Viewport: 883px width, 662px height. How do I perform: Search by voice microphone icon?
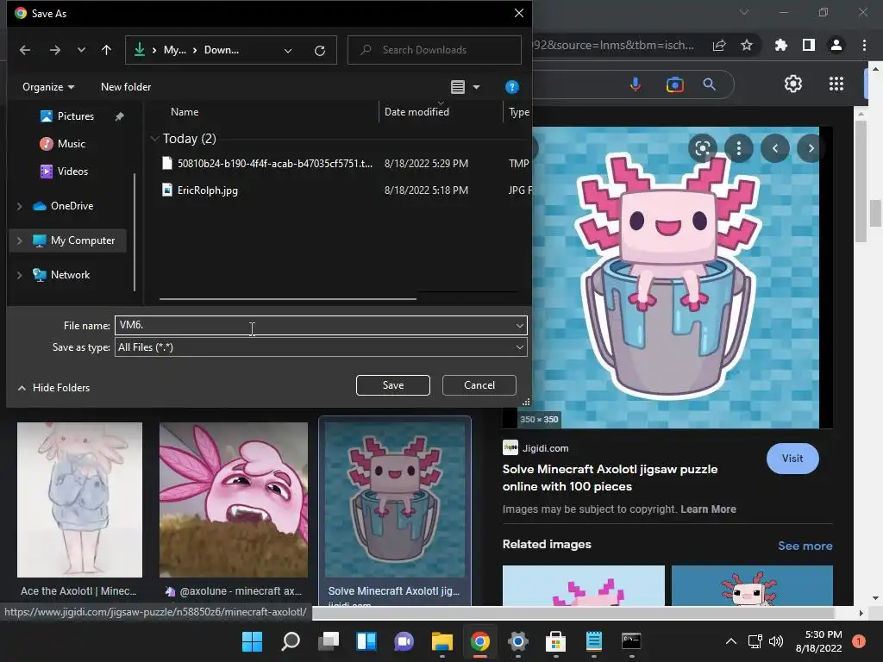[636, 84]
